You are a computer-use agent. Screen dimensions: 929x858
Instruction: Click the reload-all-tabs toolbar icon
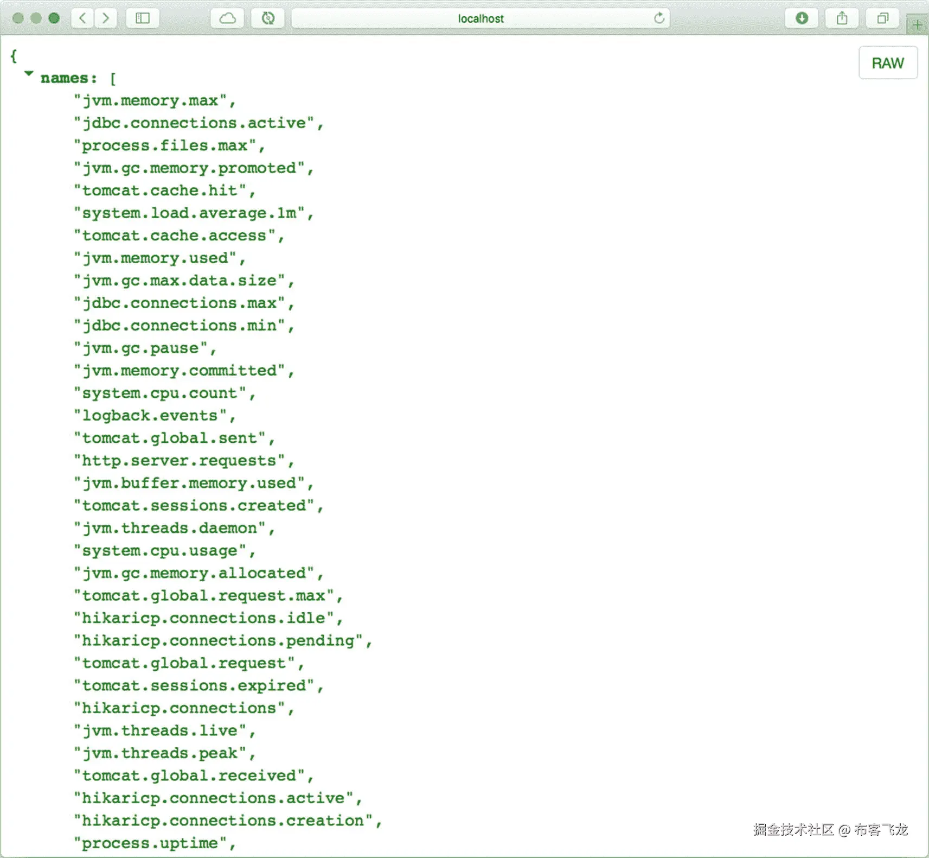pos(267,18)
